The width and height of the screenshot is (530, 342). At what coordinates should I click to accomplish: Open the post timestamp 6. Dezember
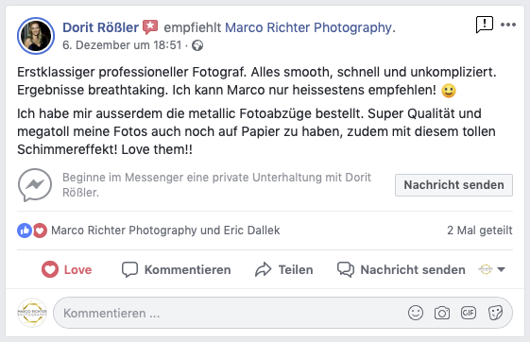coord(122,45)
